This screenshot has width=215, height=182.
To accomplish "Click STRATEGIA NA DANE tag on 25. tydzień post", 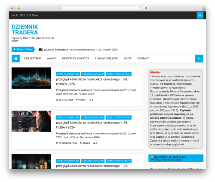I will pos(93,161).
